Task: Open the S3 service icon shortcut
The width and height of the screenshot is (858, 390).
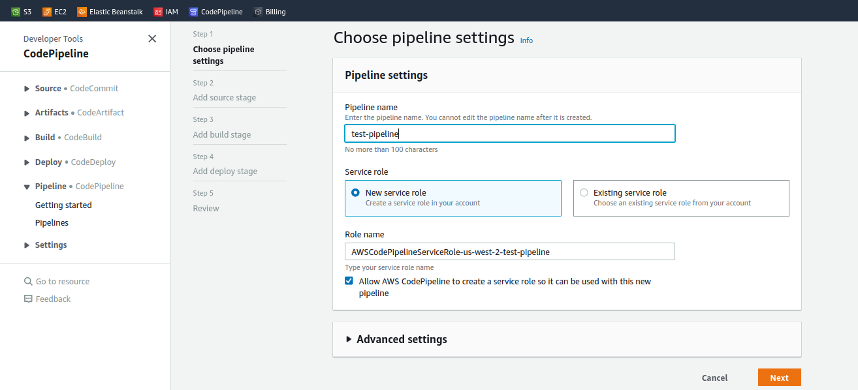Action: pyautogui.click(x=16, y=11)
